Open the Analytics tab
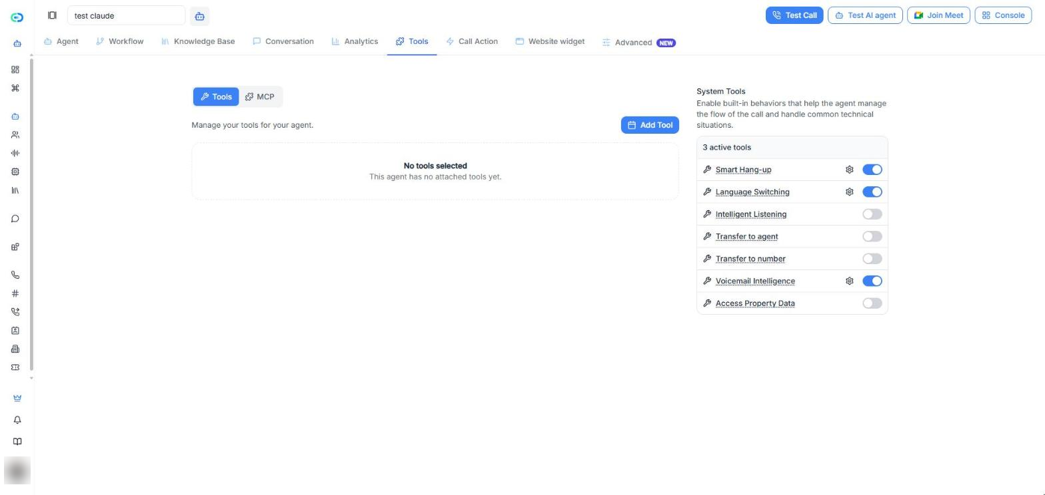 [x=355, y=41]
